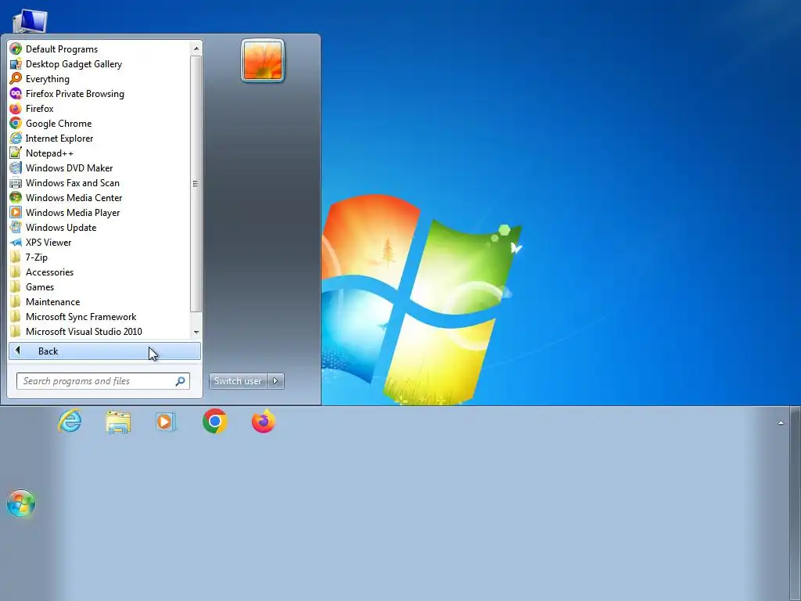Open Windows Media Player from the programs list
801x601 pixels.
pyautogui.click(x=99, y=212)
